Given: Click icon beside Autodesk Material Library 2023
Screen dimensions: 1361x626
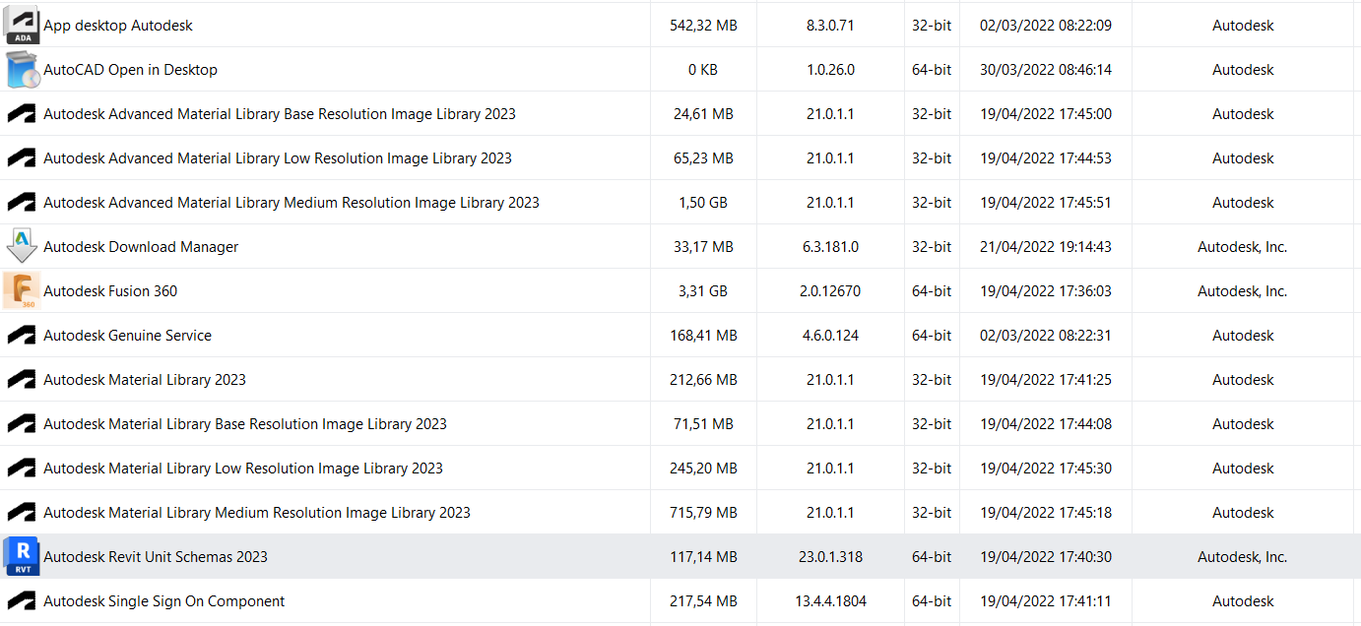Looking at the screenshot, I should [22, 380].
